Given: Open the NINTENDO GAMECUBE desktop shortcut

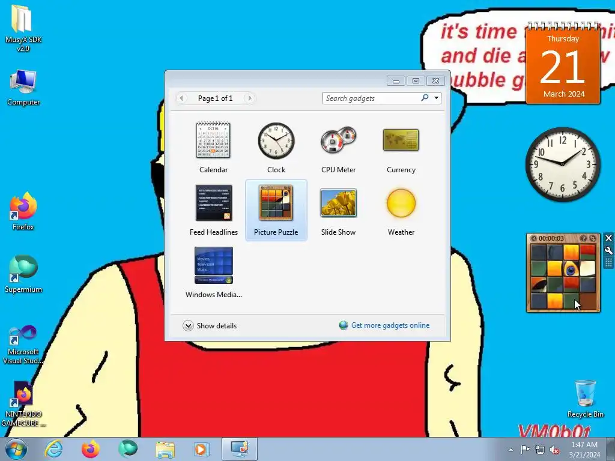Looking at the screenshot, I should pos(23,404).
